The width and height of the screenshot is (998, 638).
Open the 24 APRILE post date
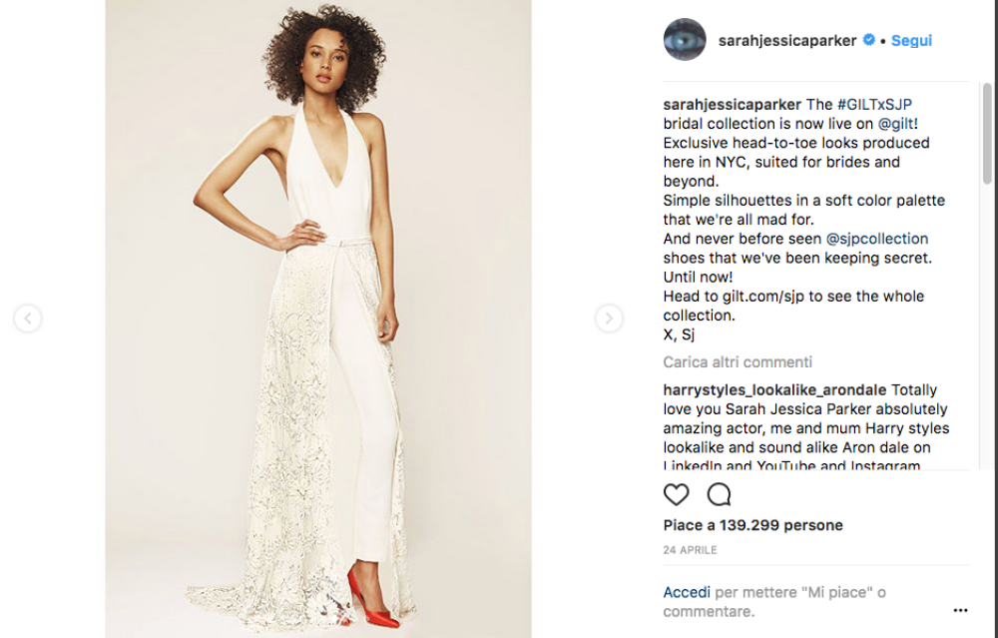point(690,550)
